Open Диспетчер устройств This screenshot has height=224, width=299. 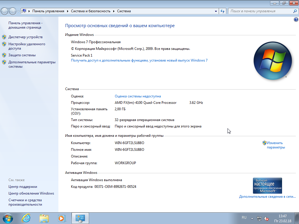[x=25, y=37]
